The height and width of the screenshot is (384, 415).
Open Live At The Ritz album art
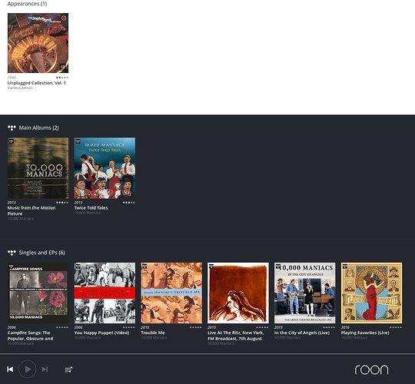pos(238,293)
